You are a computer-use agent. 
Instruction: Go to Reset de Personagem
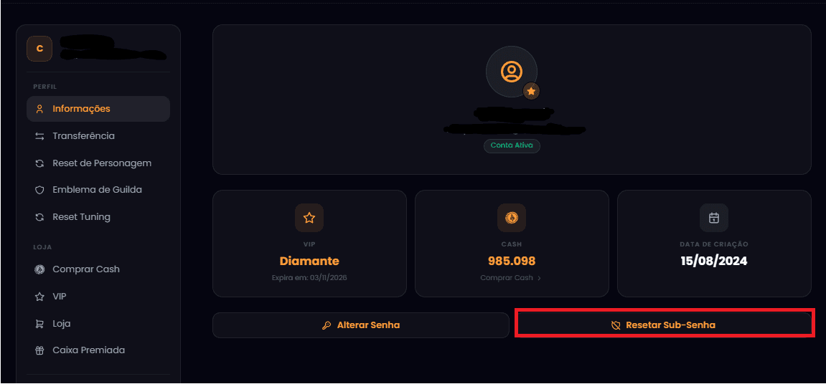[101, 163]
